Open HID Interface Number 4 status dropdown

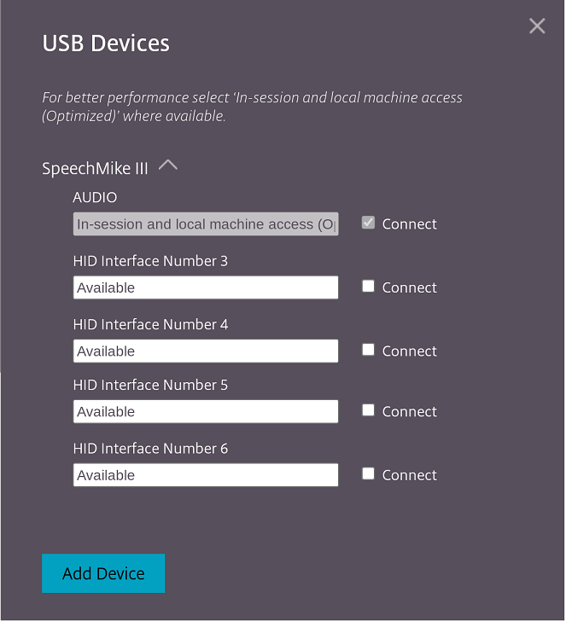(x=206, y=351)
